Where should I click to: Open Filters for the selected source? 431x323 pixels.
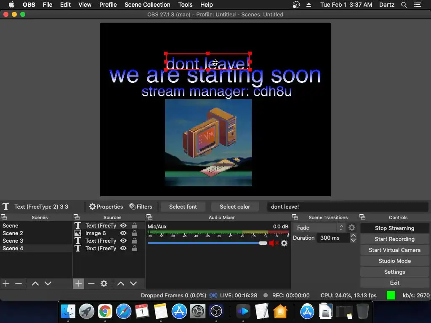[141, 207]
